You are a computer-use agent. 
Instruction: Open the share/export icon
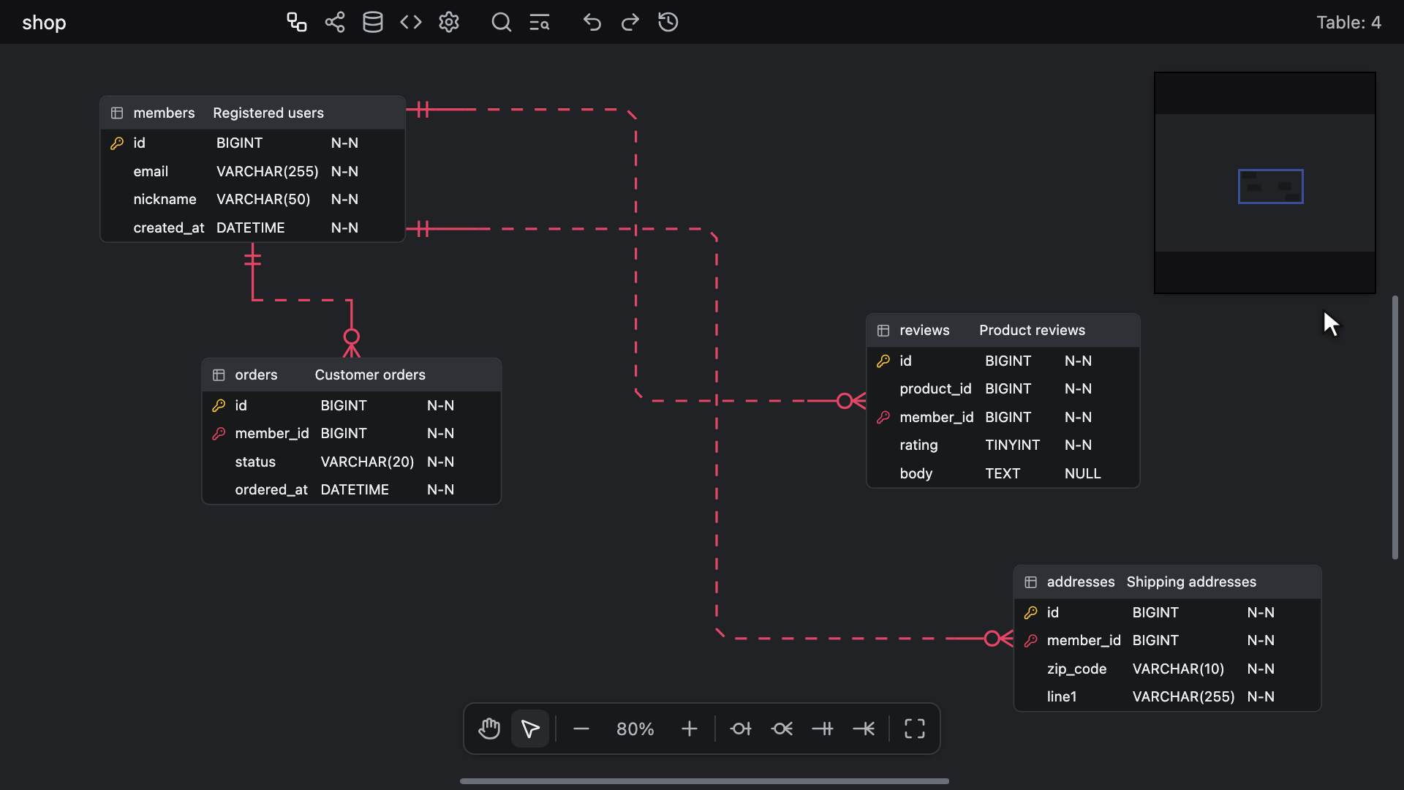point(334,22)
